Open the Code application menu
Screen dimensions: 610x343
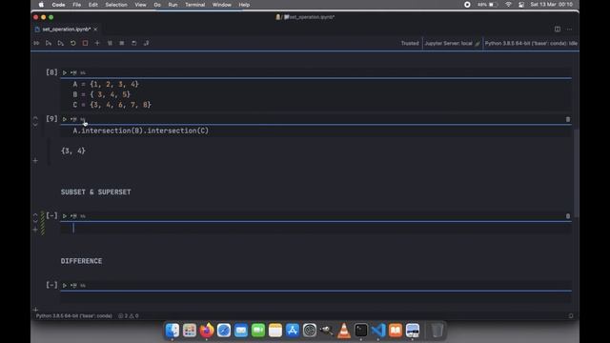point(58,5)
